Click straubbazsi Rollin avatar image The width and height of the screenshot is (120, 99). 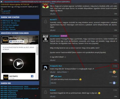(46, 38)
